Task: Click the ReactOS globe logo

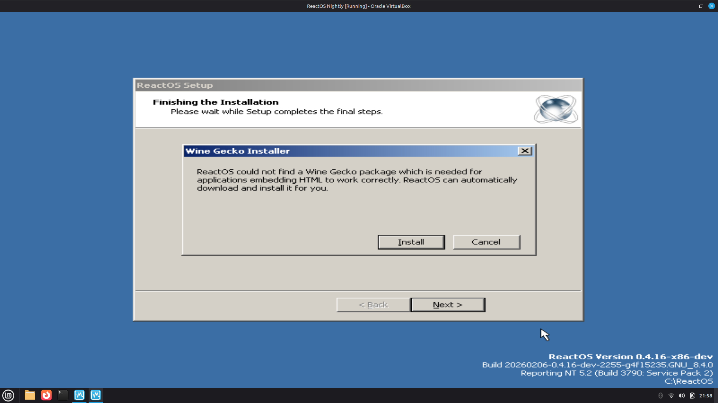Action: [x=556, y=109]
